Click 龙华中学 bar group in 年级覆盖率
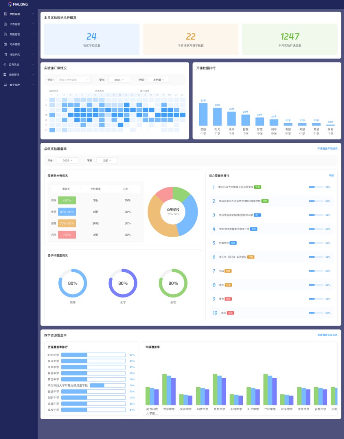The width and height of the screenshot is (344, 439). click(x=169, y=389)
